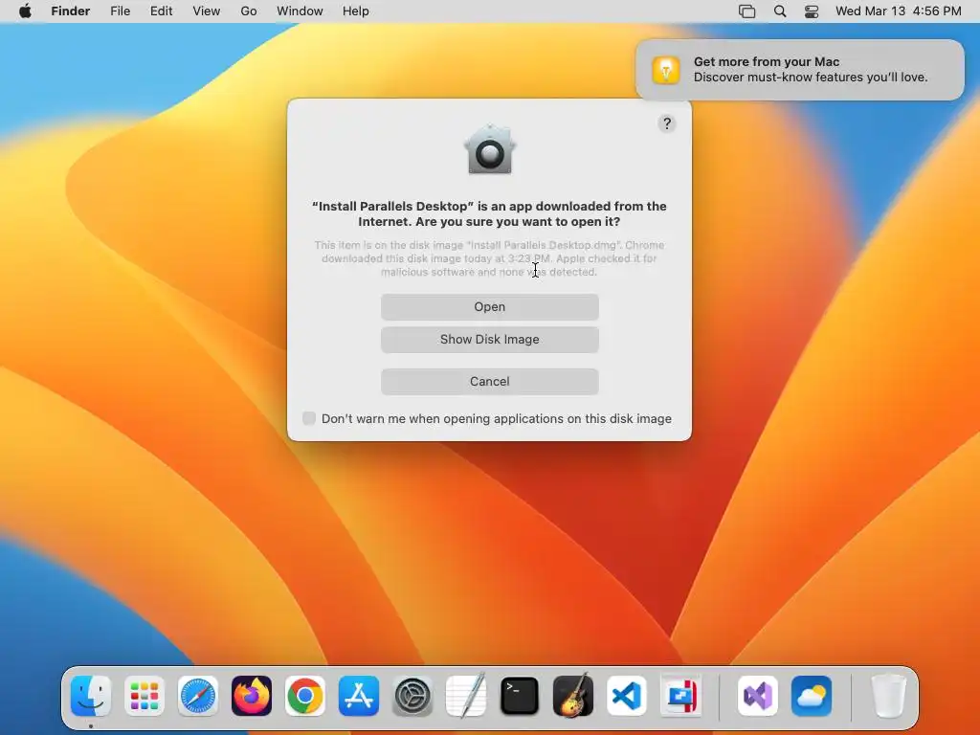980x735 pixels.
Task: Launch Google Chrome from the Dock
Action: coord(305,696)
